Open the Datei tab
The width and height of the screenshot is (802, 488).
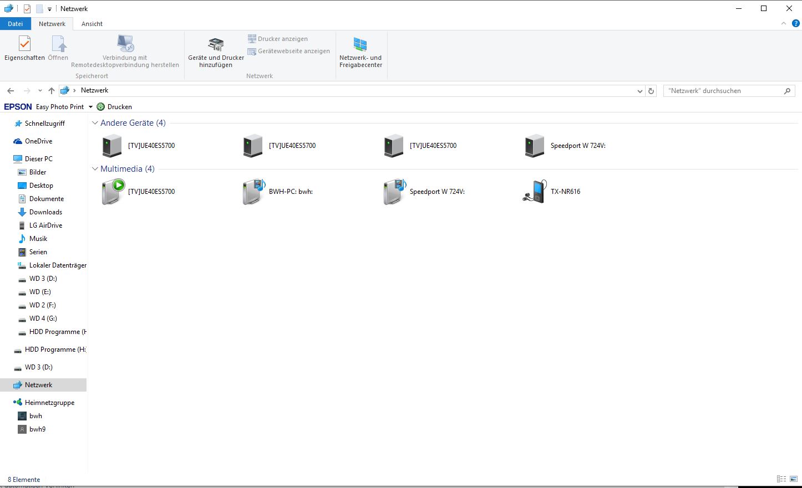coord(16,24)
